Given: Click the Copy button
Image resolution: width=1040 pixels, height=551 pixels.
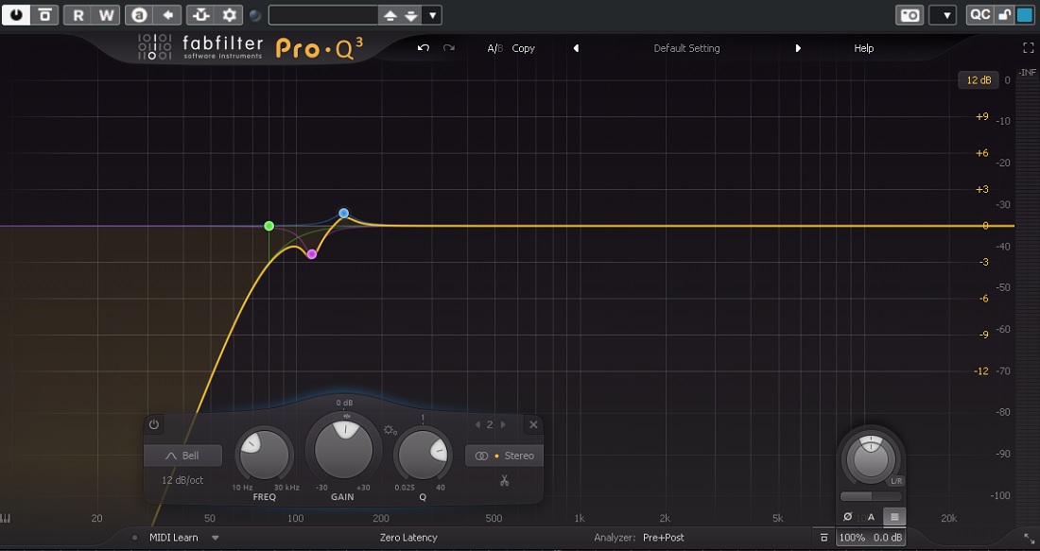Looking at the screenshot, I should (524, 48).
